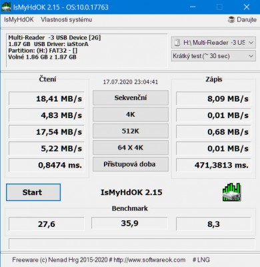
Task: Click the 4K read 4,83 MB/s value
Action: coord(47,115)
